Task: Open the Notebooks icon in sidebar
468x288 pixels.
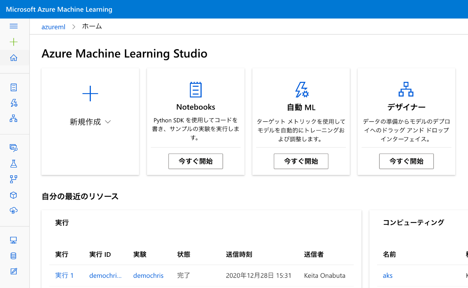Action: (x=14, y=87)
